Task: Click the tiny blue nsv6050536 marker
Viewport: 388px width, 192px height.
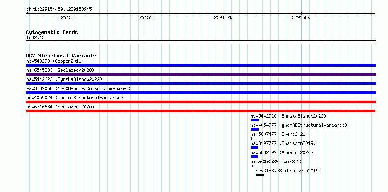Action: pos(253,166)
